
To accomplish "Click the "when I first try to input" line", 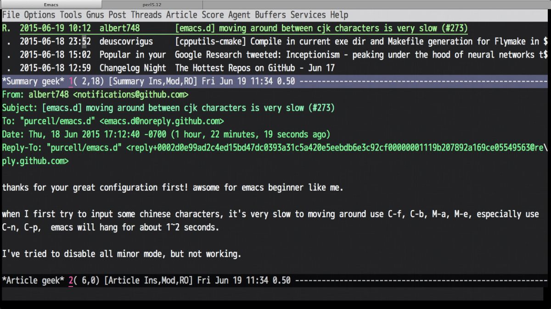I will coord(270,214).
